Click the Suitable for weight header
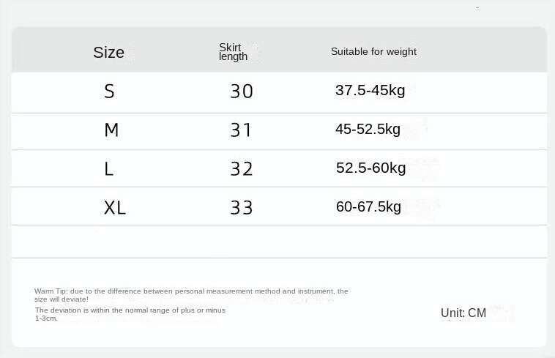The image size is (555, 358). click(x=373, y=51)
